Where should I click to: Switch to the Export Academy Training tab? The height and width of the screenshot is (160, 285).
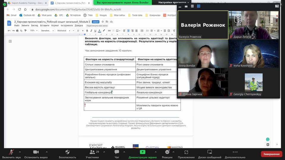pos(26,3)
